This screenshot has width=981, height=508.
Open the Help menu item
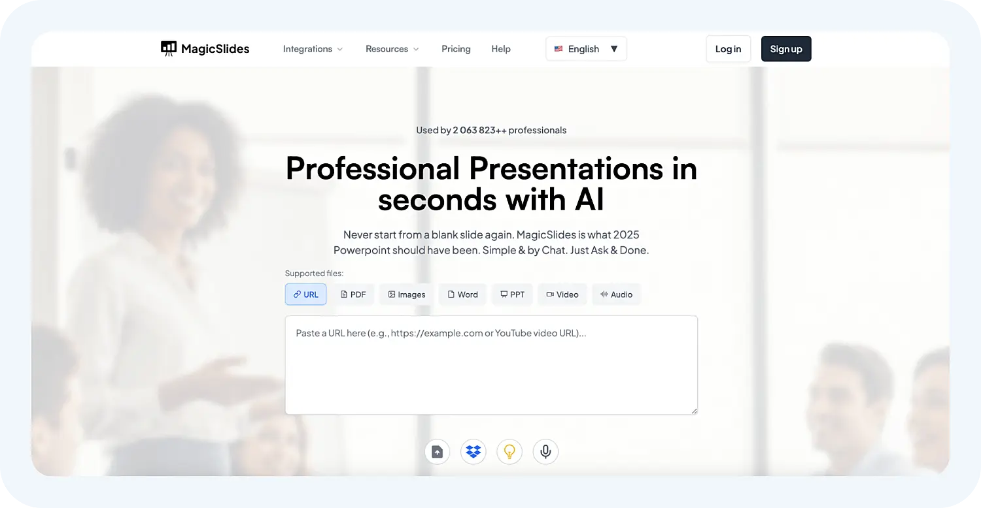click(501, 49)
